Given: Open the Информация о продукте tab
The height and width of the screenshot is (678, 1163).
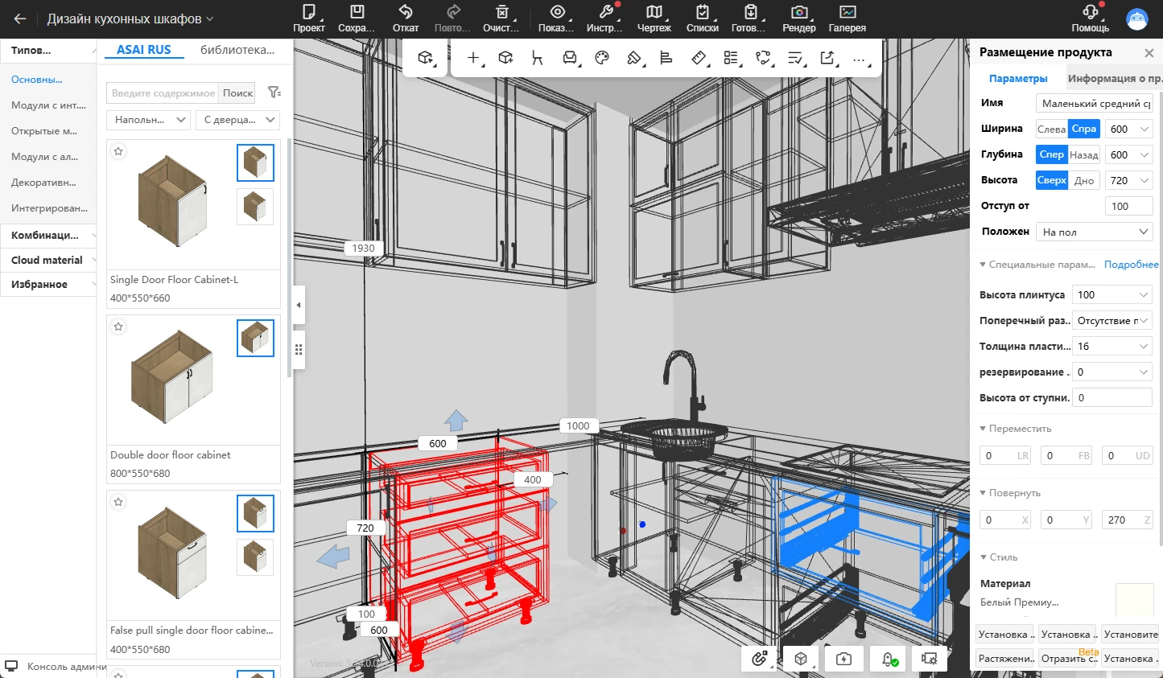Looking at the screenshot, I should [1114, 78].
